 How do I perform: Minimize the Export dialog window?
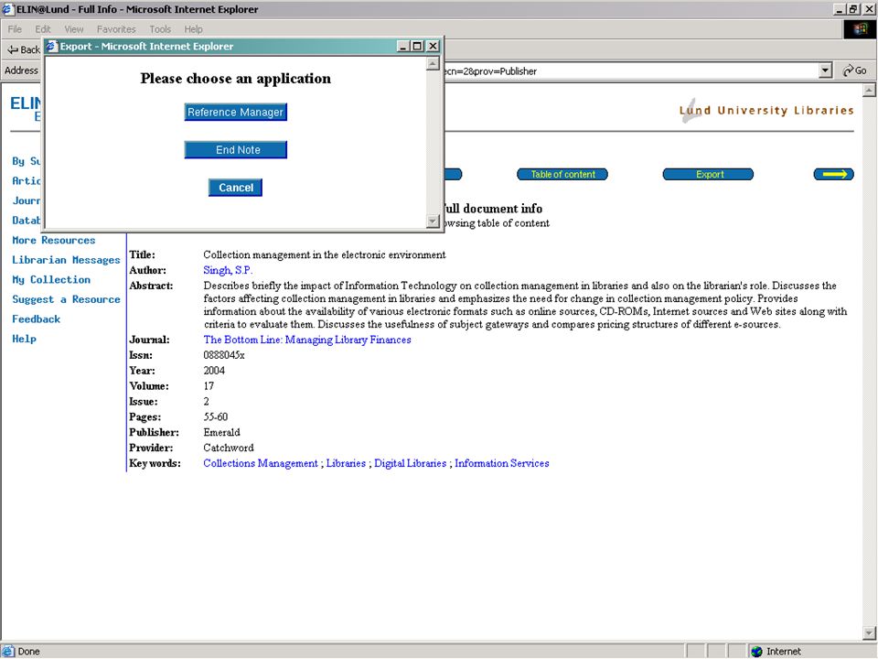403,46
